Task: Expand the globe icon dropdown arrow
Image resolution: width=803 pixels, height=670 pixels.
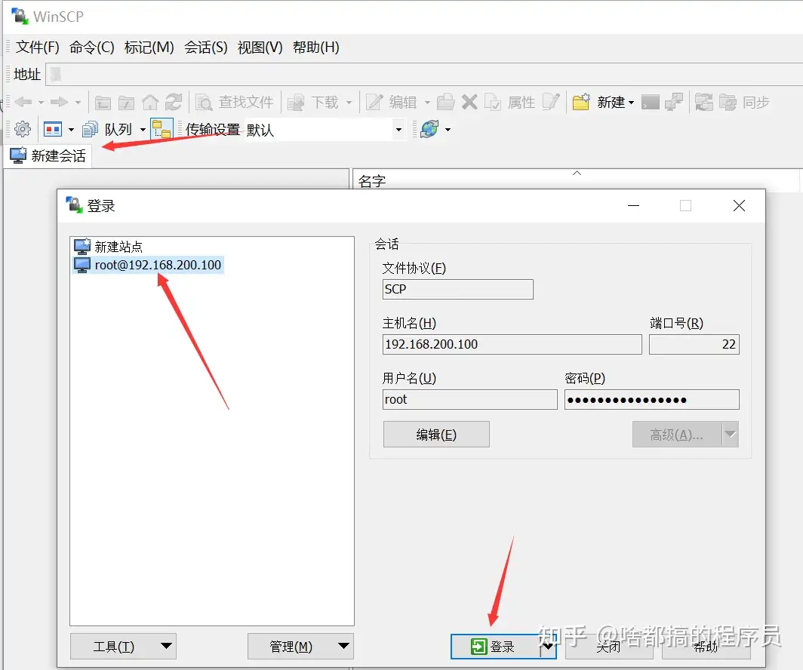Action: (448, 130)
